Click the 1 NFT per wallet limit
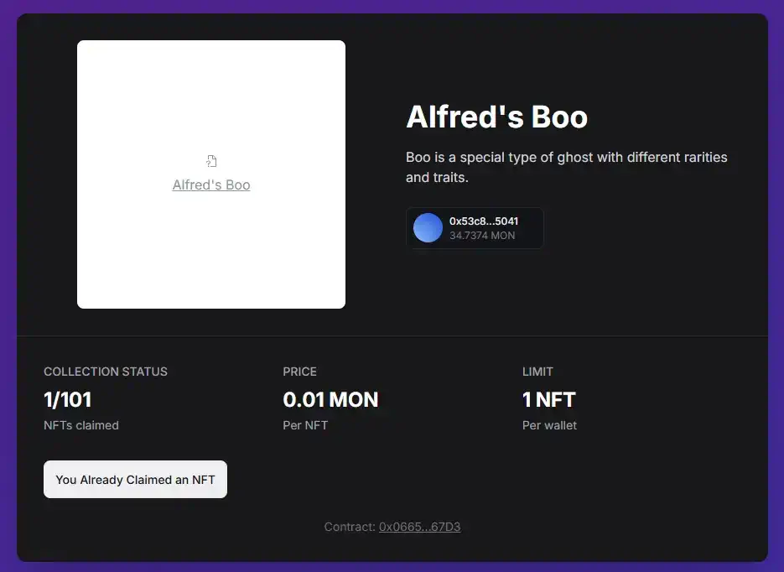The width and height of the screenshot is (784, 572). [548, 400]
